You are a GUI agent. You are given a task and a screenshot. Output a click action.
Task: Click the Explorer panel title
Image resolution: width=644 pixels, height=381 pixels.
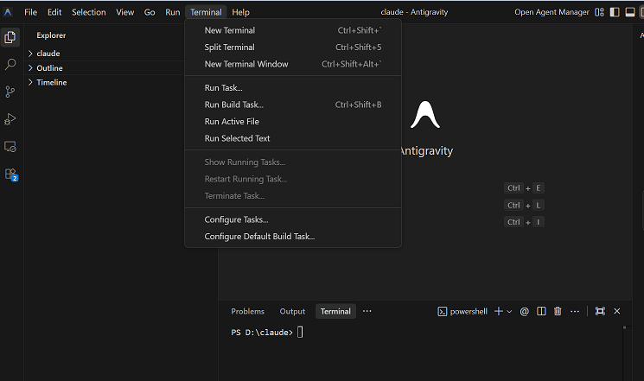(51, 35)
